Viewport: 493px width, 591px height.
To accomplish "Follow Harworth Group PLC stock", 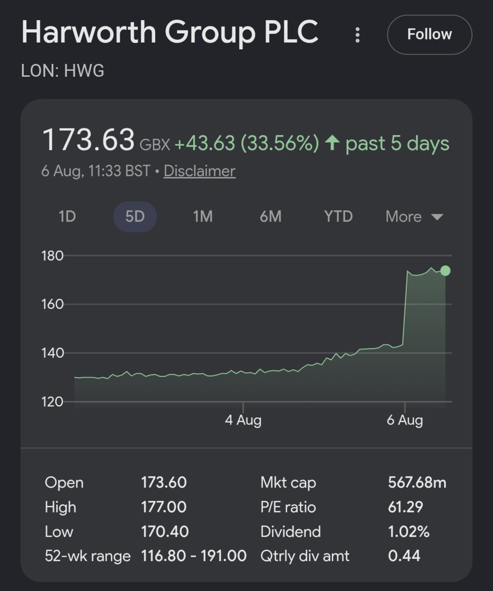I will coord(429,34).
